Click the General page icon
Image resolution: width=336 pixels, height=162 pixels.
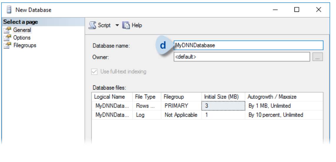6,30
